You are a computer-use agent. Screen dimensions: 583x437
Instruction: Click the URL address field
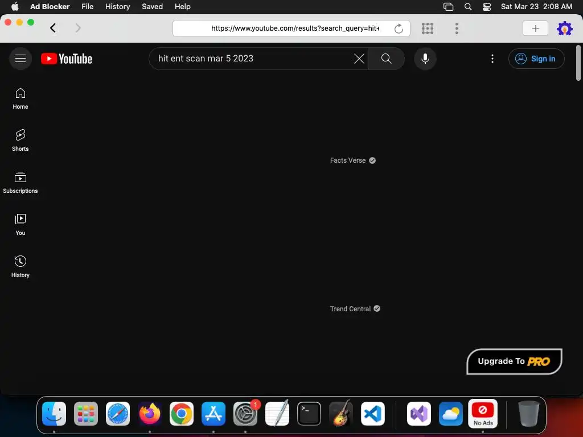coord(291,28)
